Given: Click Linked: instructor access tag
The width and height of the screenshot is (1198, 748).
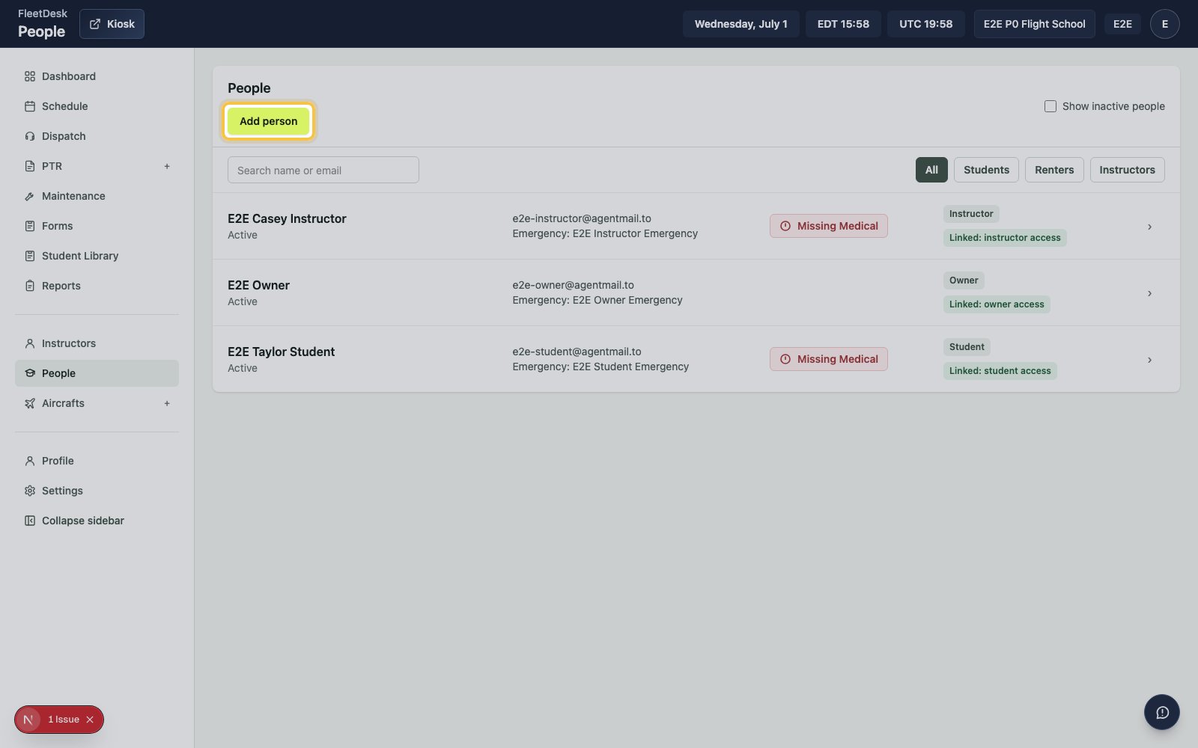Looking at the screenshot, I should (x=1005, y=238).
